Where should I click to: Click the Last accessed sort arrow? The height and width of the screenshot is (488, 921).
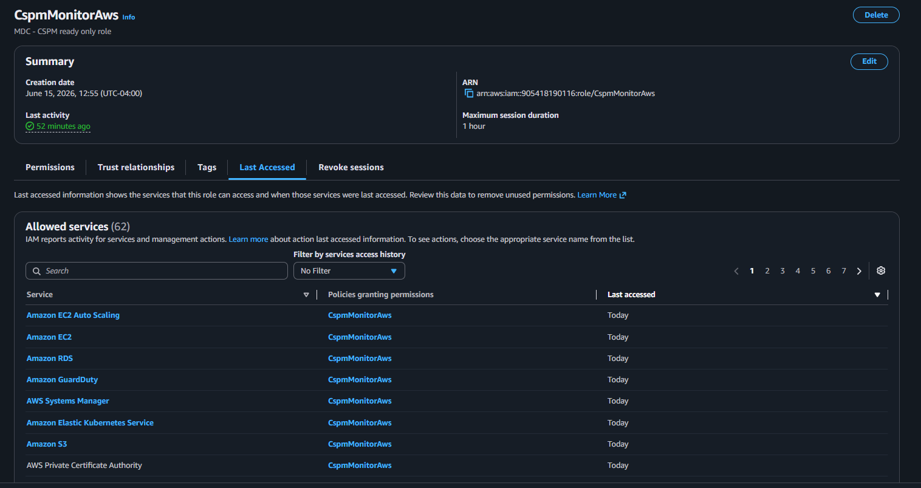click(877, 295)
